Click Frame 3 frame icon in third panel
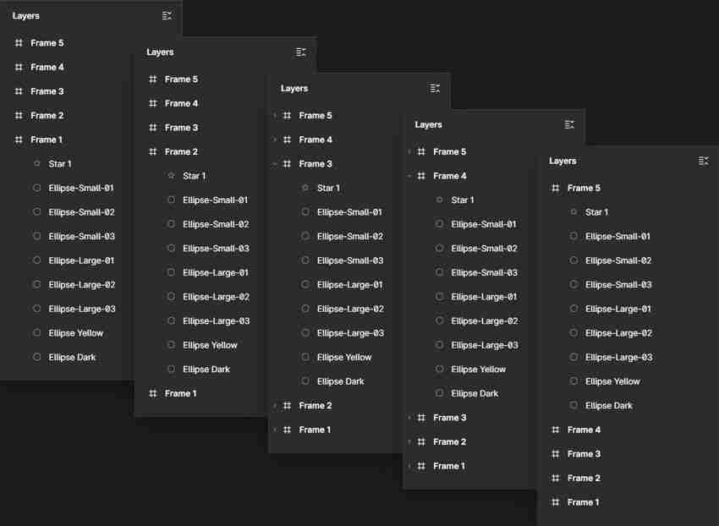 pyautogui.click(x=287, y=164)
